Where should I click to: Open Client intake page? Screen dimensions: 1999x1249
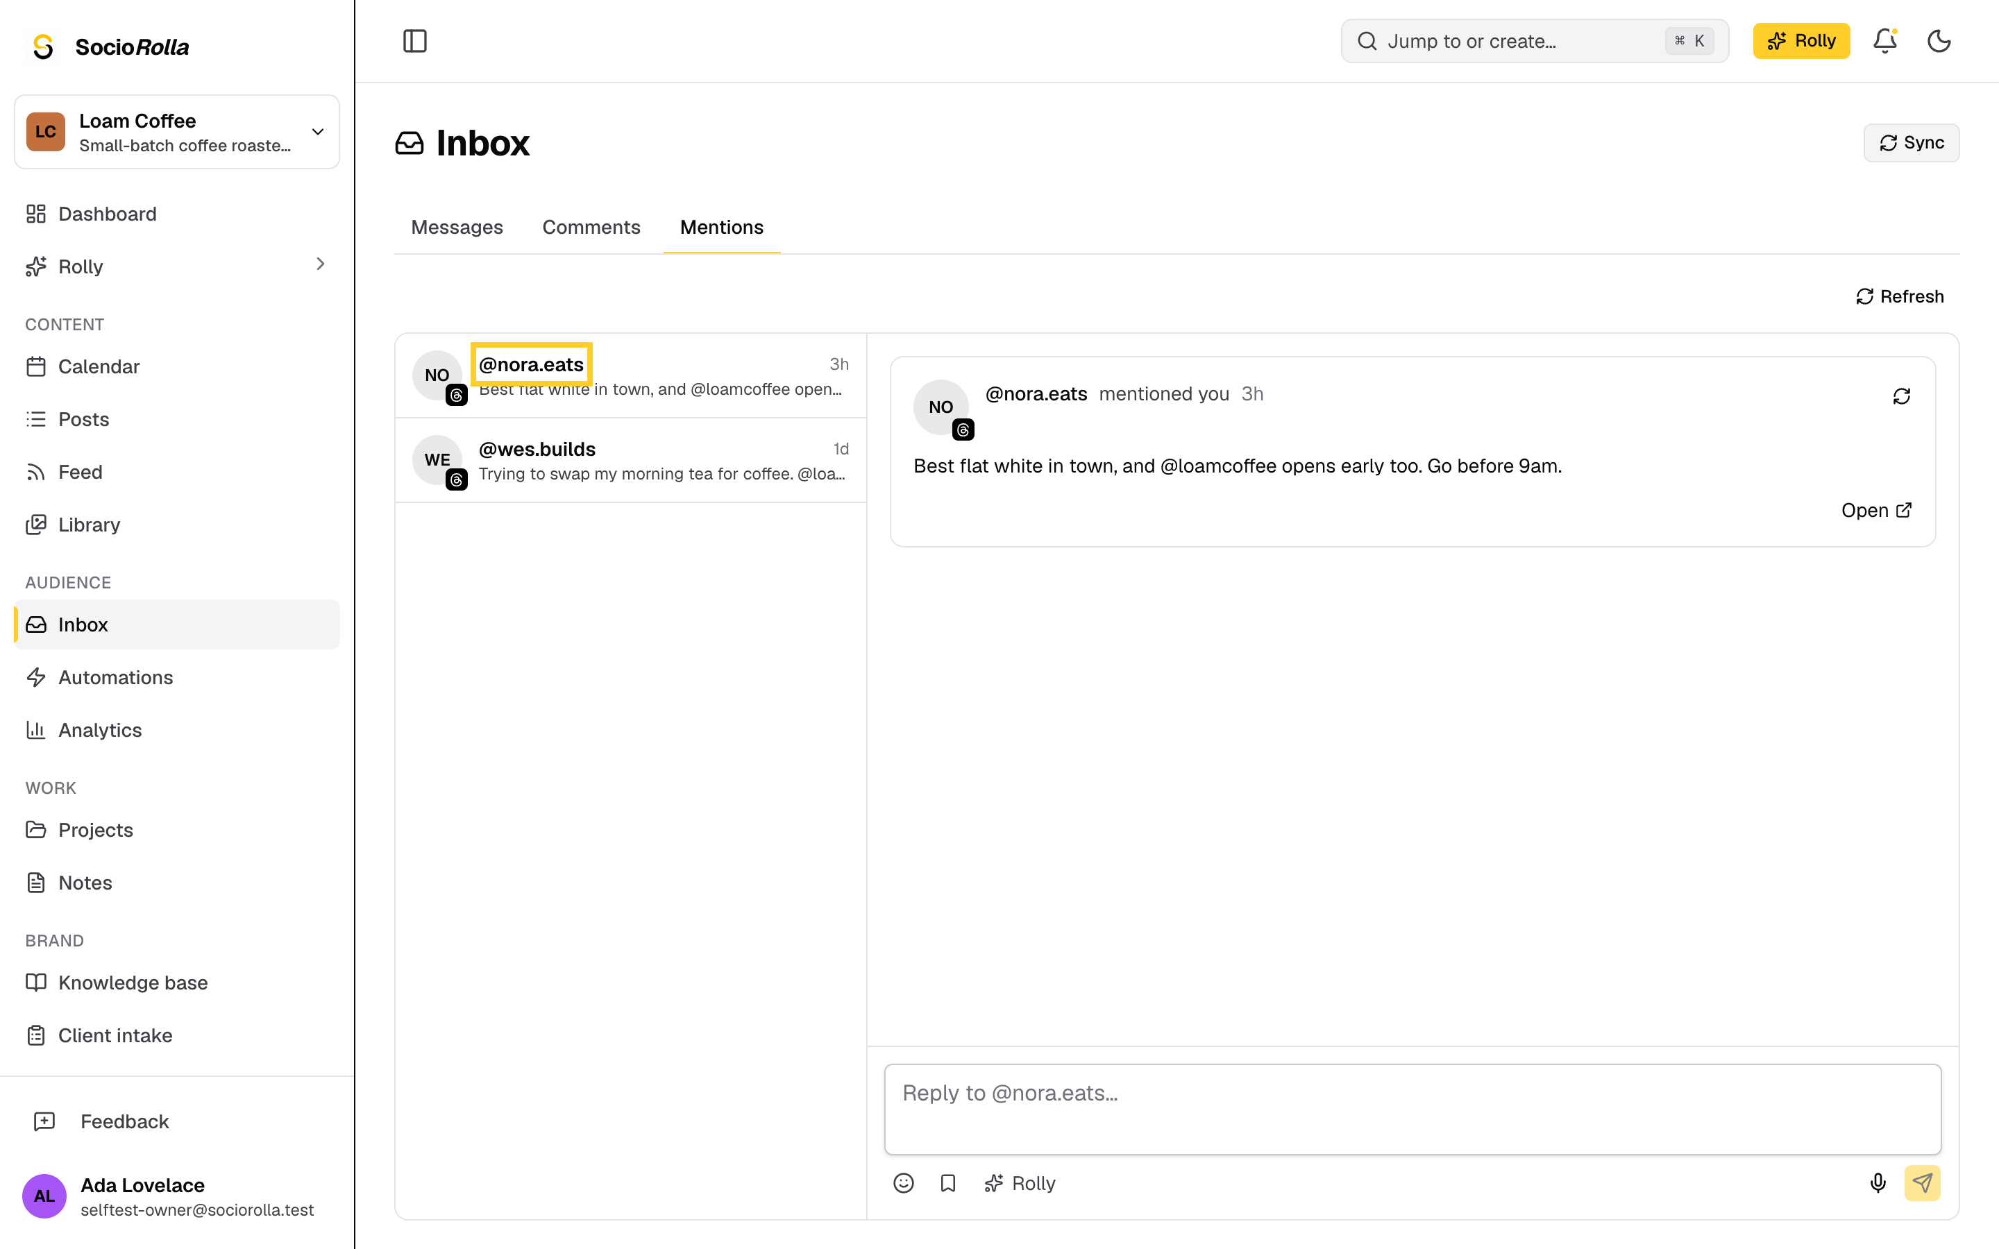coord(177,1036)
